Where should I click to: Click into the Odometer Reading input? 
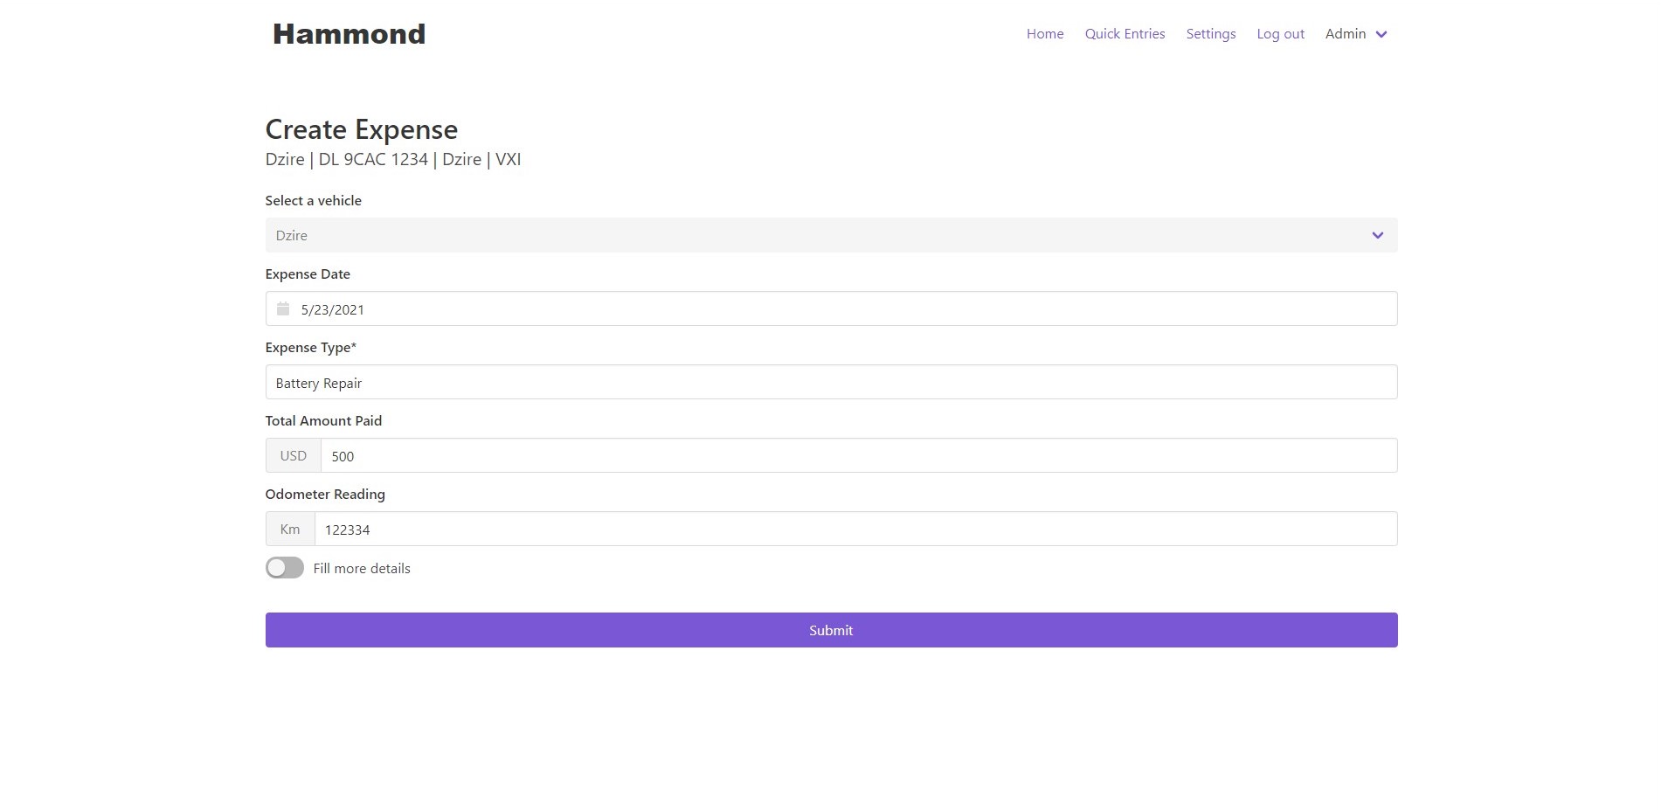[855, 530]
